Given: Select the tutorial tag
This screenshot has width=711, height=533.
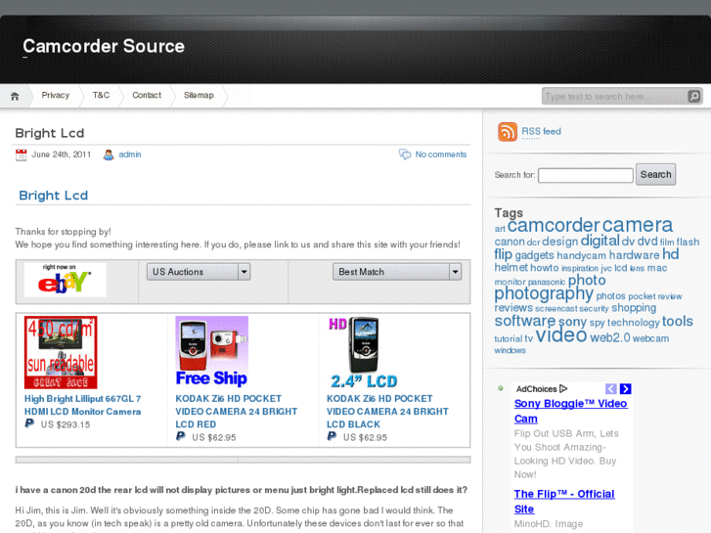Looking at the screenshot, I should pos(509,338).
